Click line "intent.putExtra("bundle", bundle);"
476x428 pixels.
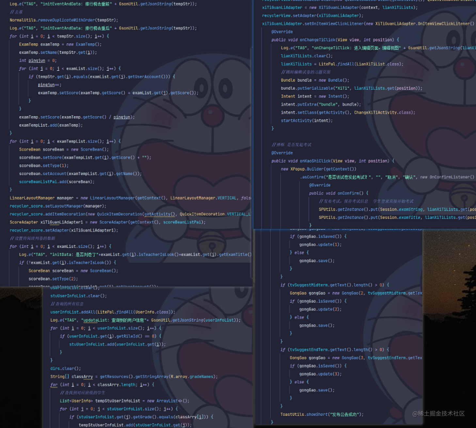(321, 104)
